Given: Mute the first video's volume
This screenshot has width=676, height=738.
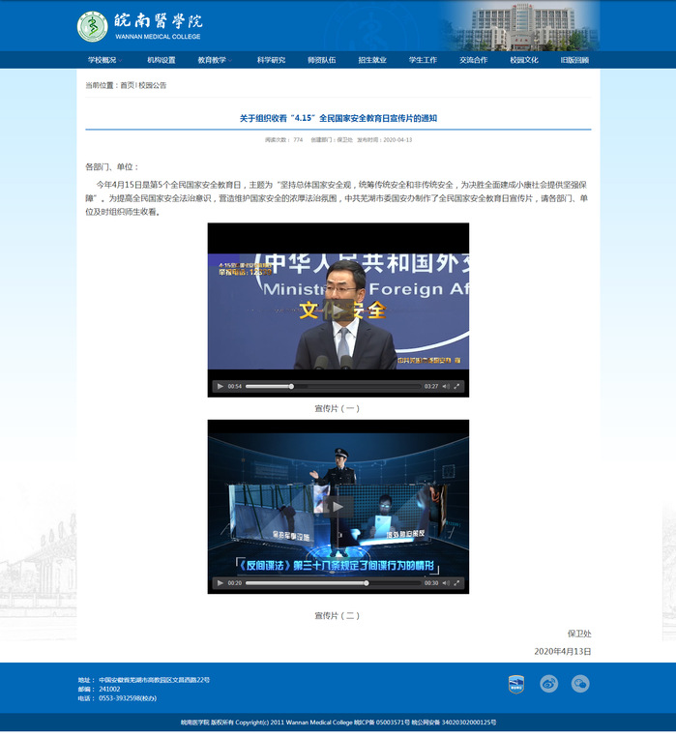Looking at the screenshot, I should 446,386.
